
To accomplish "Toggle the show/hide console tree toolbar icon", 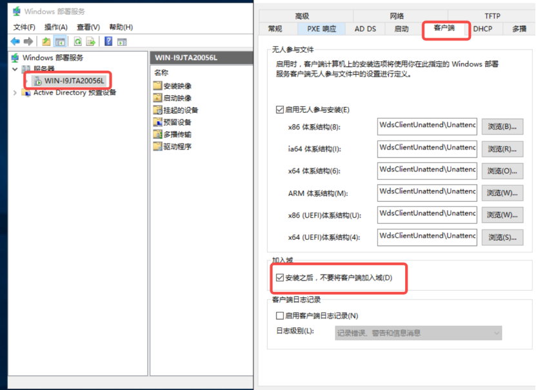I will pos(60,42).
